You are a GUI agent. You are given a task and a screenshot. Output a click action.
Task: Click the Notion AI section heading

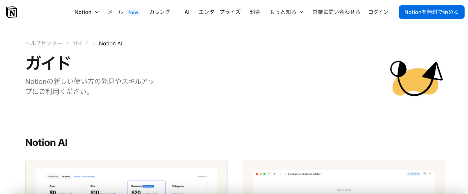click(x=46, y=143)
